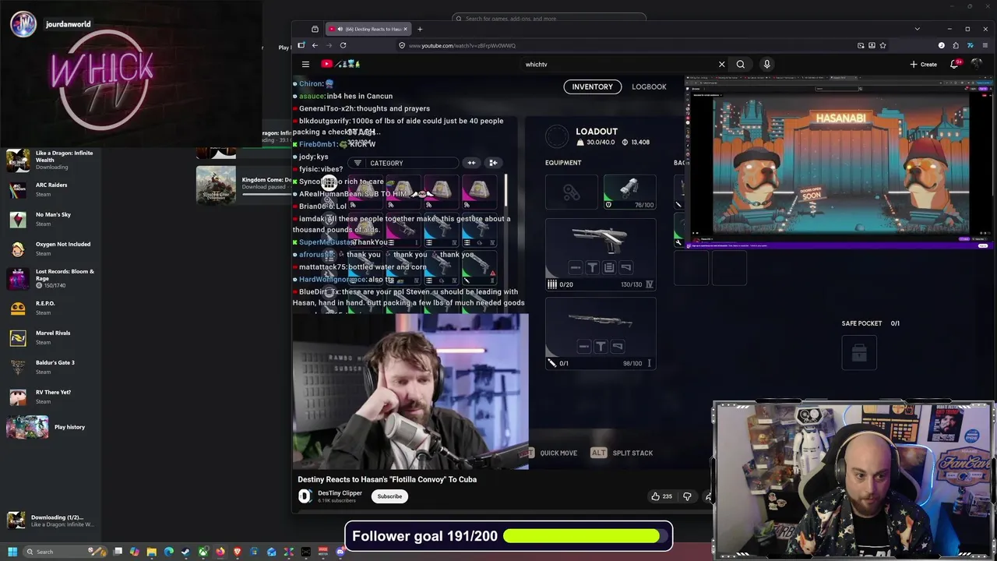This screenshot has height=561, width=997.
Task: Close the Destiny Reacts browser tab
Action: tap(405, 29)
